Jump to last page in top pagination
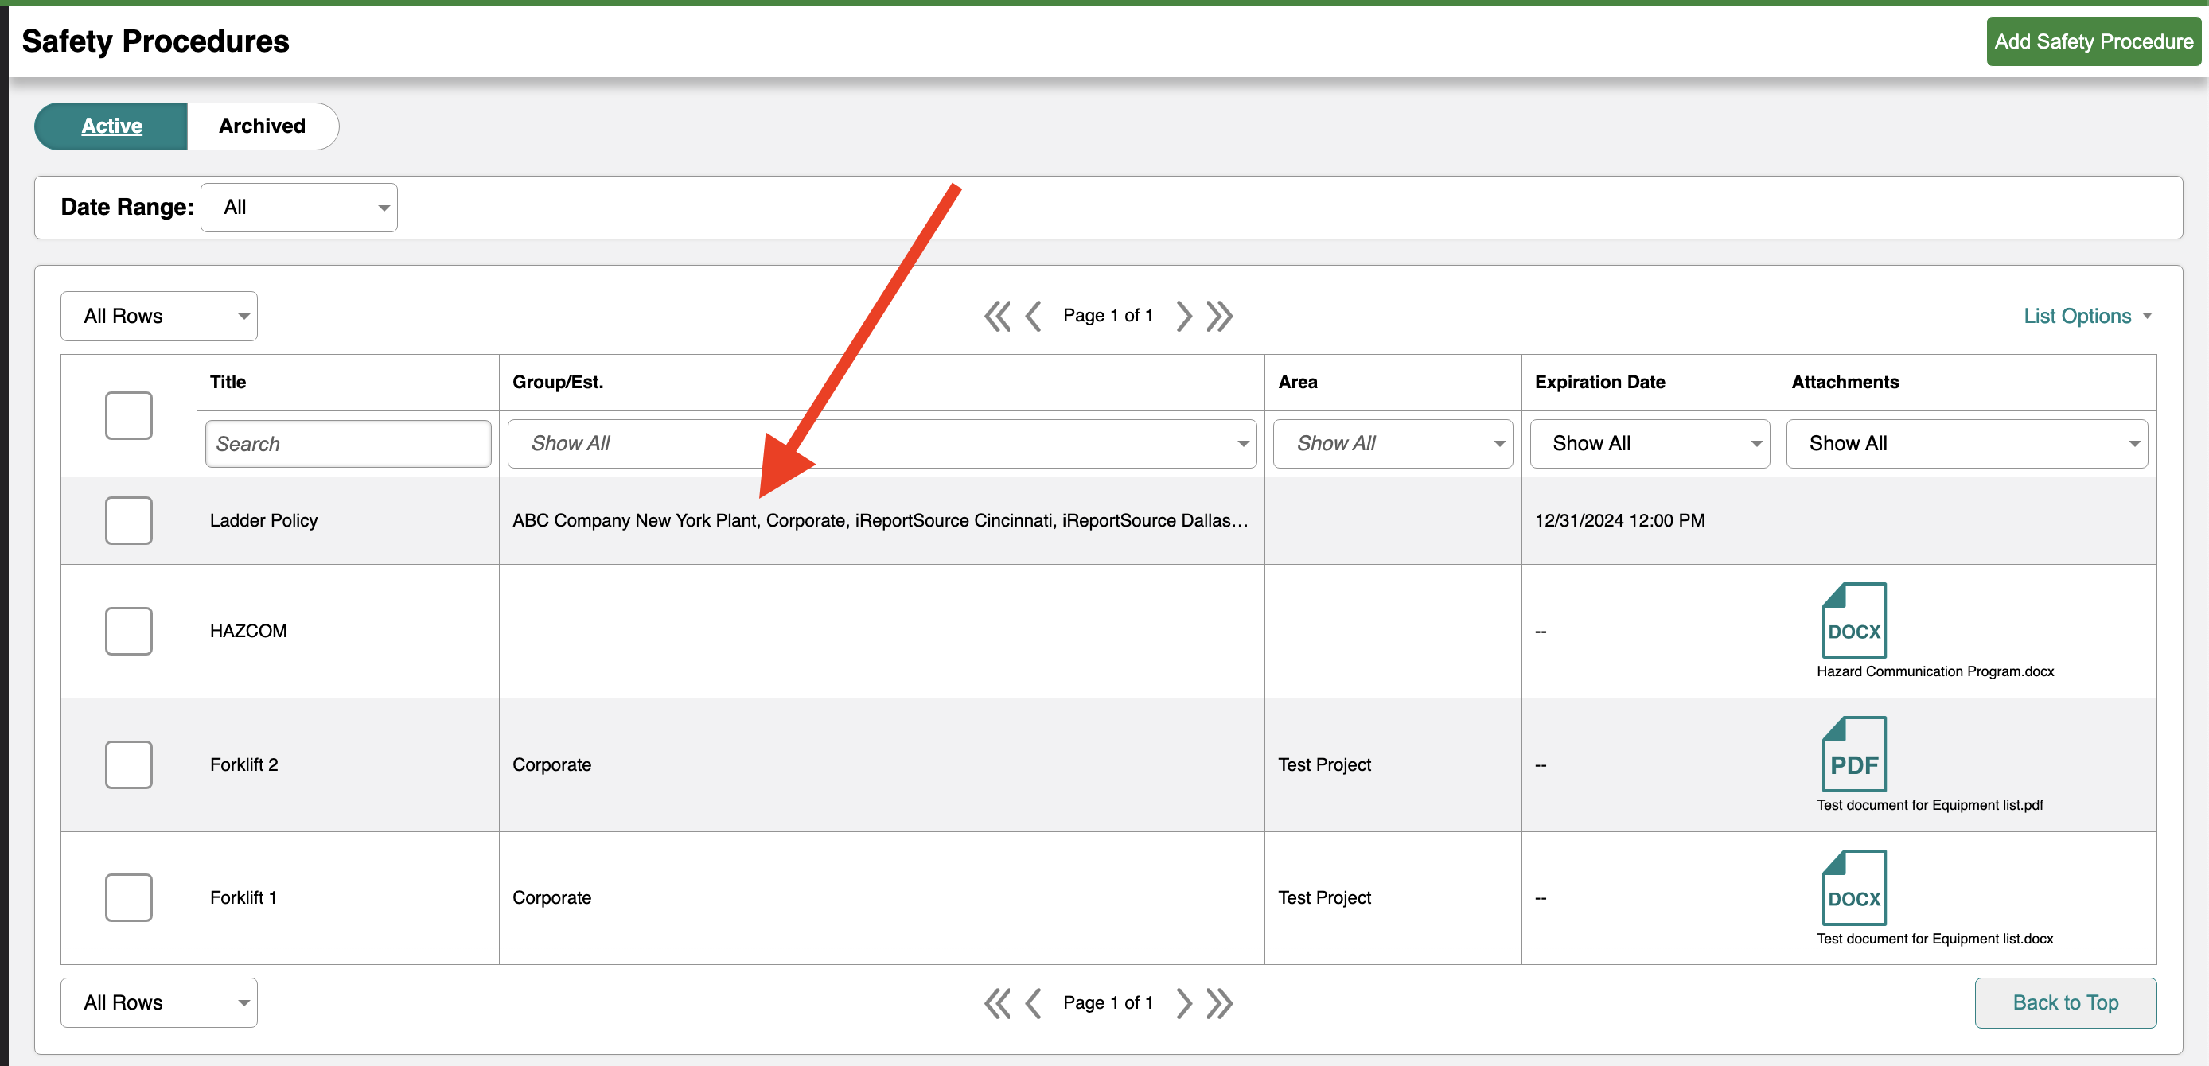 (1219, 316)
